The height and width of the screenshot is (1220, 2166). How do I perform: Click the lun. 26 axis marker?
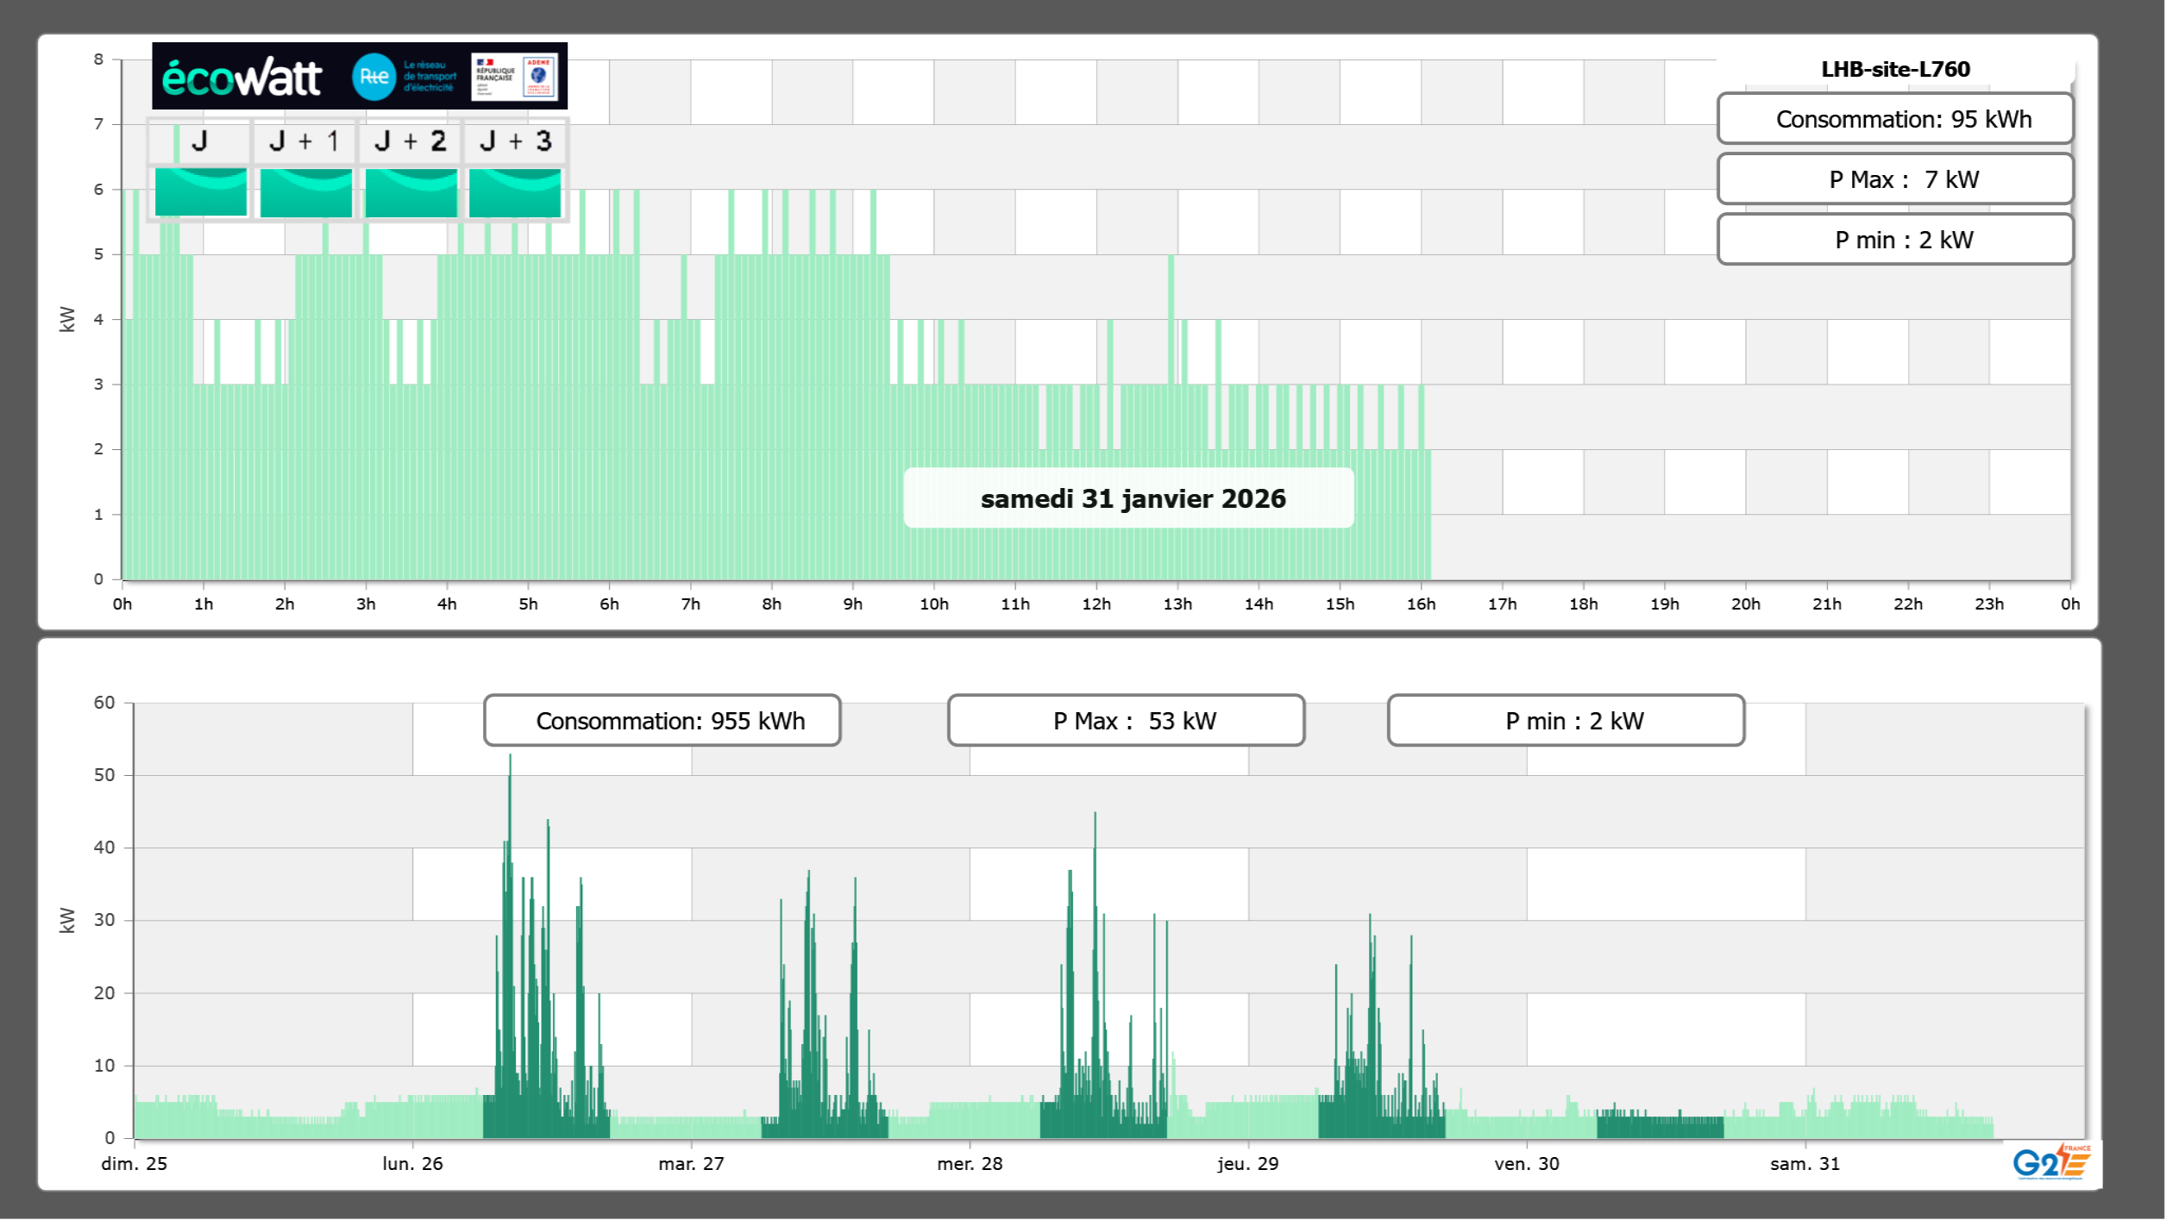[x=412, y=1163]
